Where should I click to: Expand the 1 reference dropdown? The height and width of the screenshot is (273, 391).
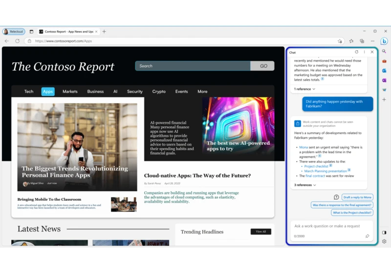304,89
